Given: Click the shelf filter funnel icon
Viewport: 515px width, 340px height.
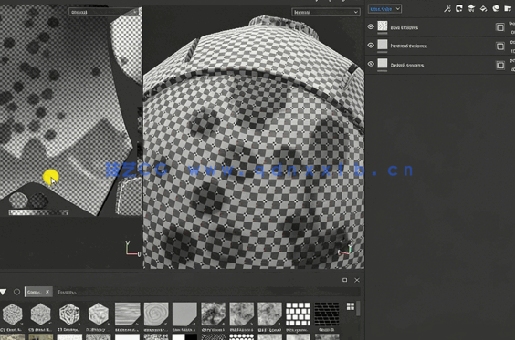Looking at the screenshot, I should [x=4, y=292].
